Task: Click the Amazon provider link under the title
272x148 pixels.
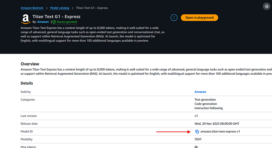Action: coord(43,22)
